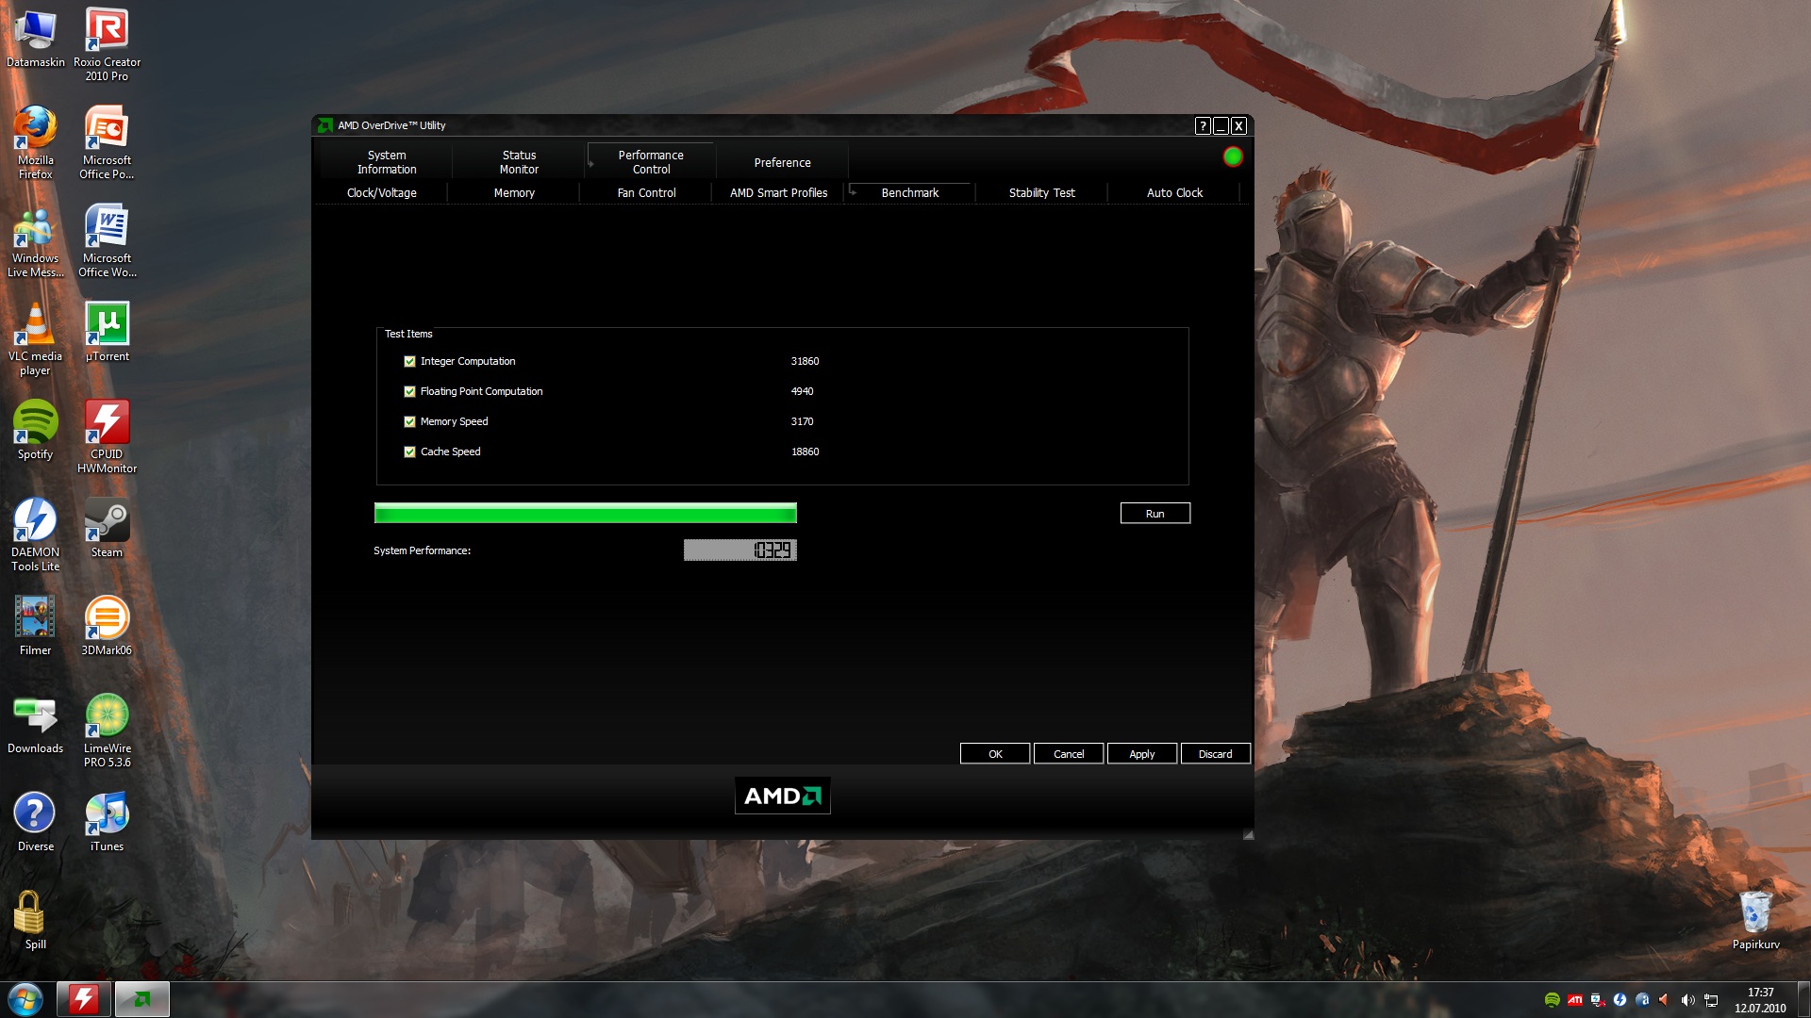The height and width of the screenshot is (1018, 1811).
Task: Open Microsoft Office PowerPoint shortcut
Action: pos(107,142)
